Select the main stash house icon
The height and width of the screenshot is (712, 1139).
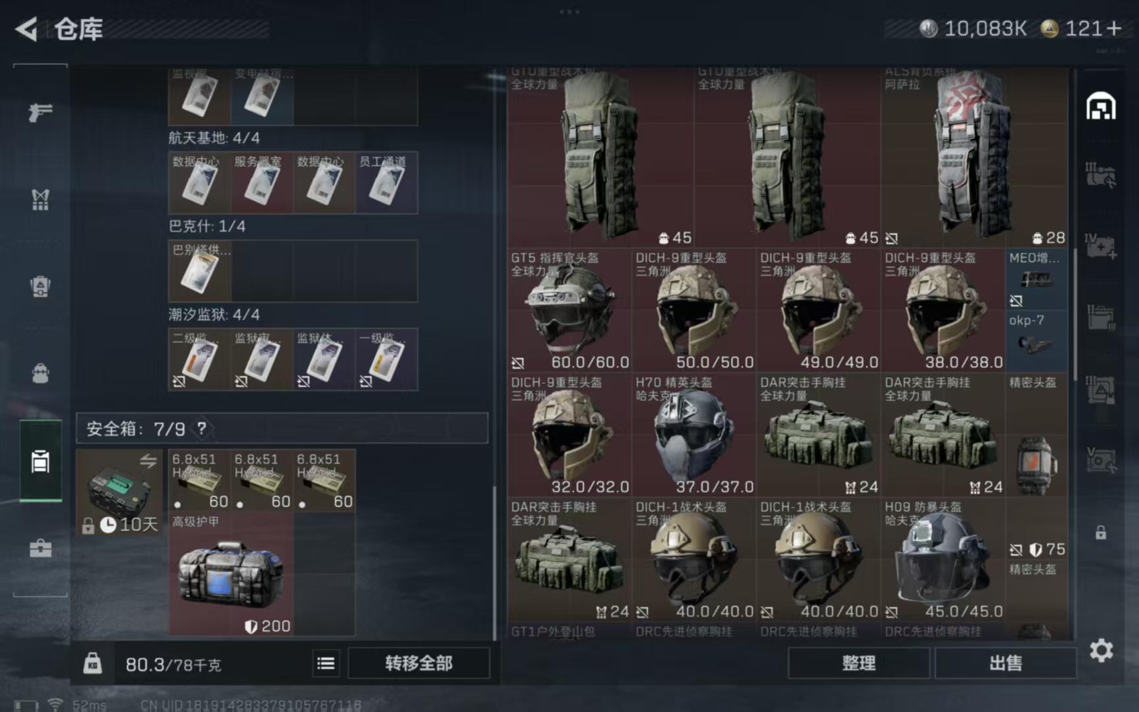(1101, 106)
